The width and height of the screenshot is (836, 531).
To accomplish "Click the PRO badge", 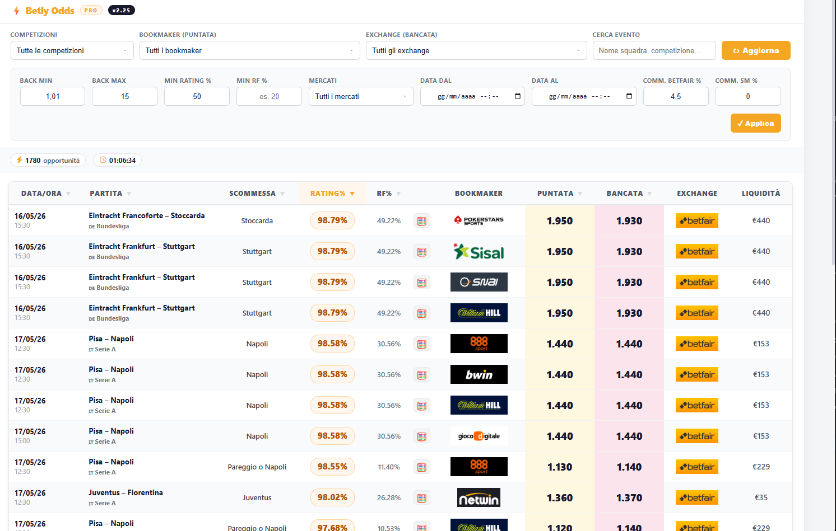I will coord(91,10).
